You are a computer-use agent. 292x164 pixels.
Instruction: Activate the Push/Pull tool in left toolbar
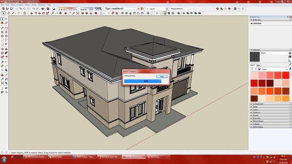click(6, 49)
